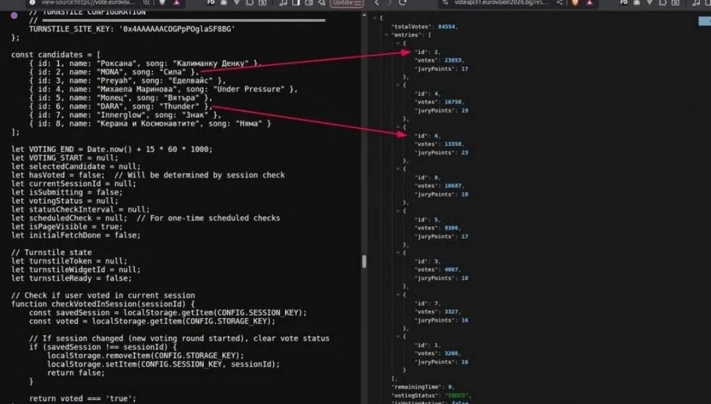The image size is (711, 404).
Task: Collapse the JSON entry object with id 4
Action: (398, 86)
